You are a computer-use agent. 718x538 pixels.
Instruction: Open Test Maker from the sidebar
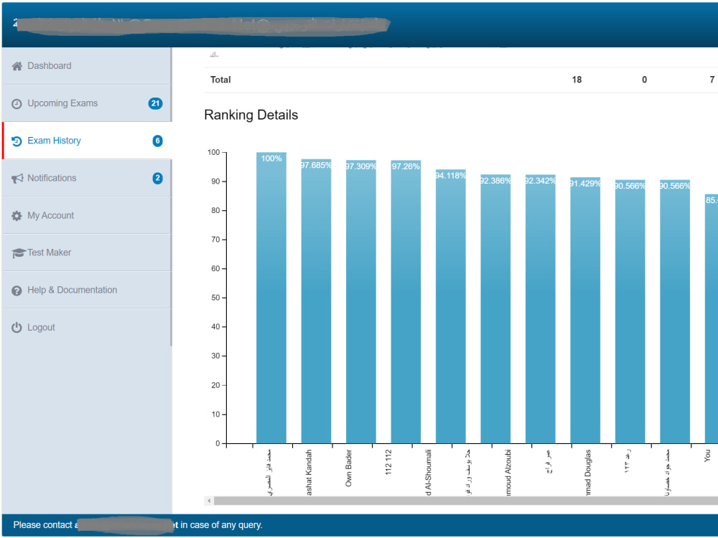click(87, 253)
